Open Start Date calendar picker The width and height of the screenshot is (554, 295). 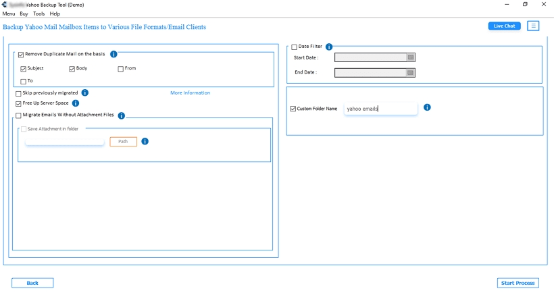coord(410,57)
